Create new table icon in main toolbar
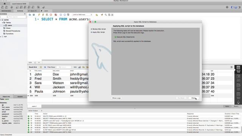 pyautogui.click(x=21, y=7)
